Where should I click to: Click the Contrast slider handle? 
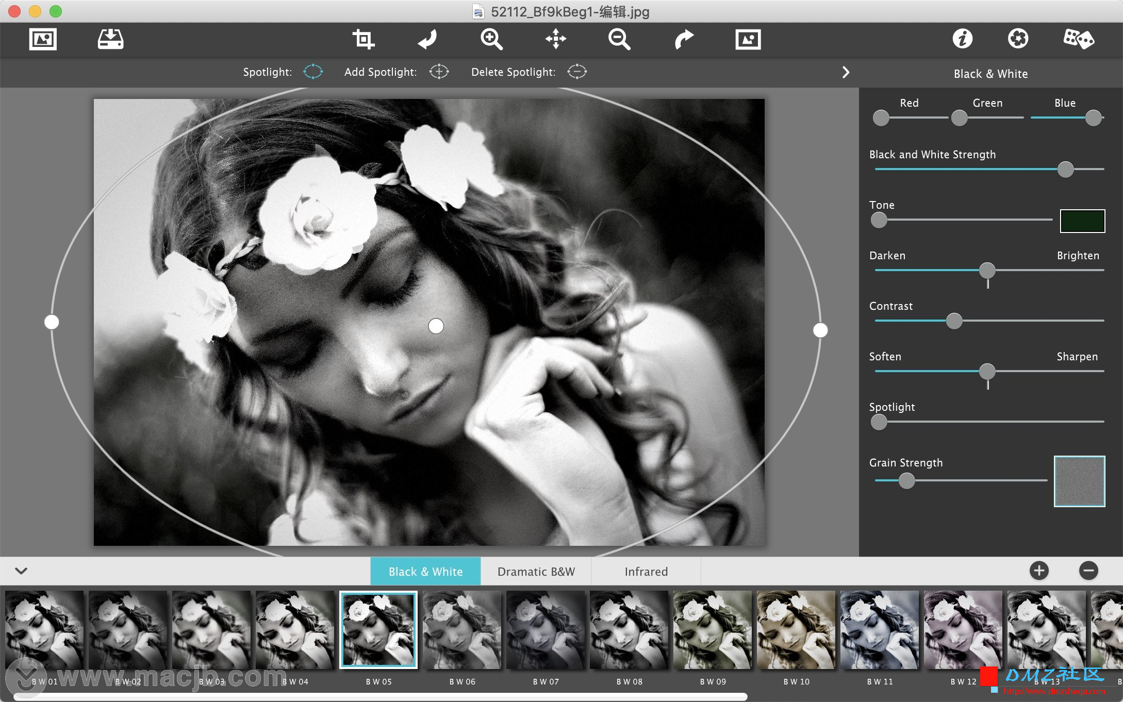[x=954, y=321]
